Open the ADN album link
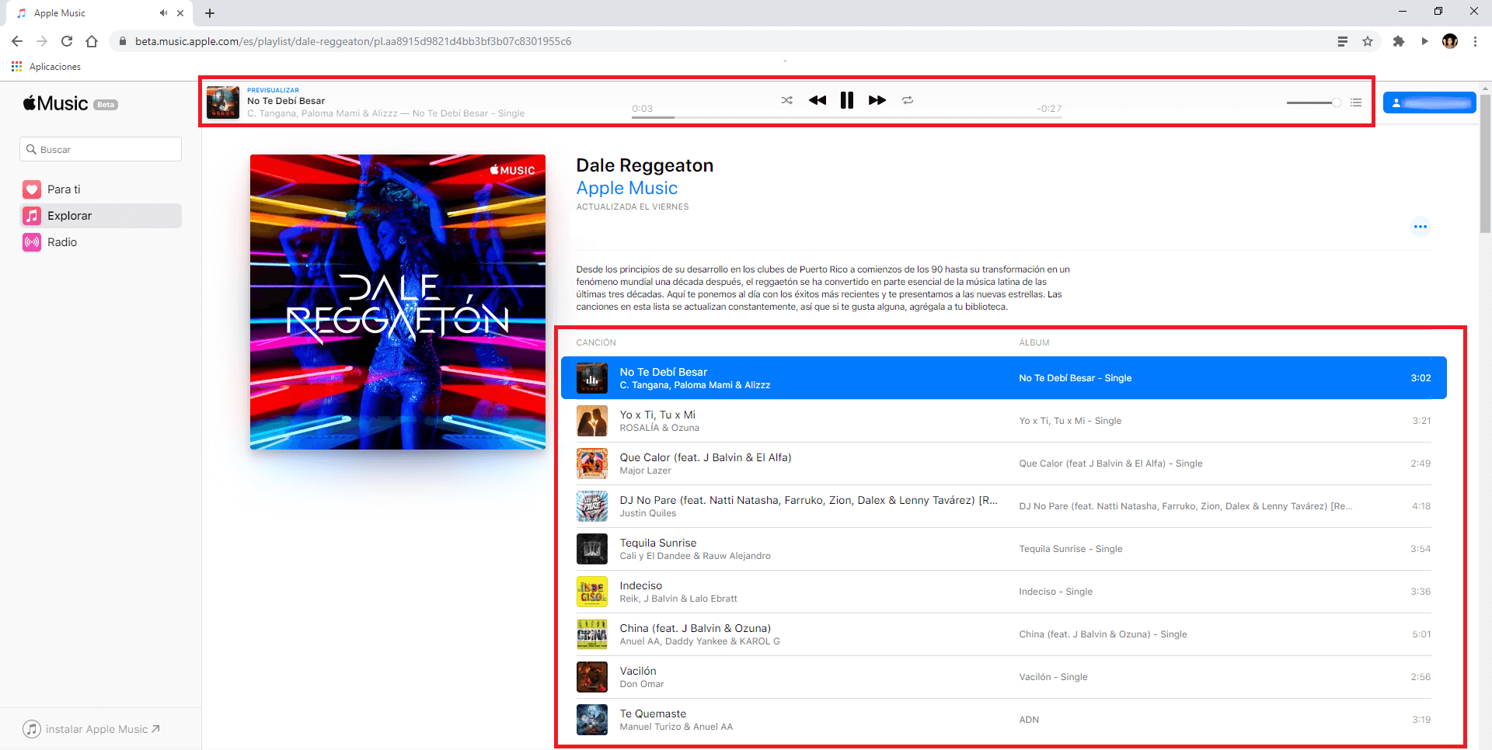Image resolution: width=1492 pixels, height=750 pixels. point(1029,720)
